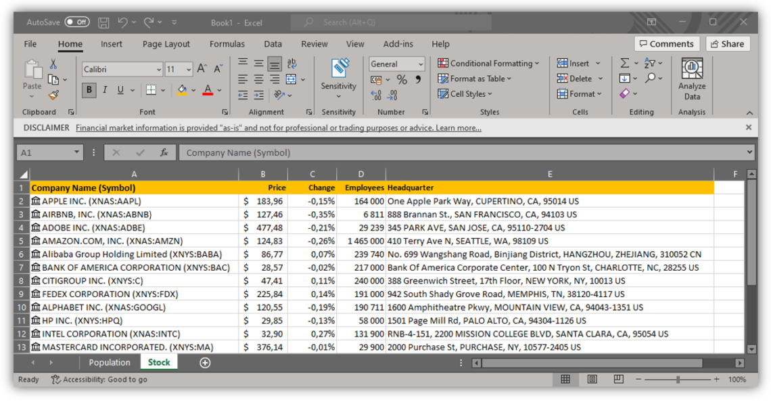Image resolution: width=771 pixels, height=402 pixels.
Task: Switch to the Page Layout tab
Action: tap(166, 44)
